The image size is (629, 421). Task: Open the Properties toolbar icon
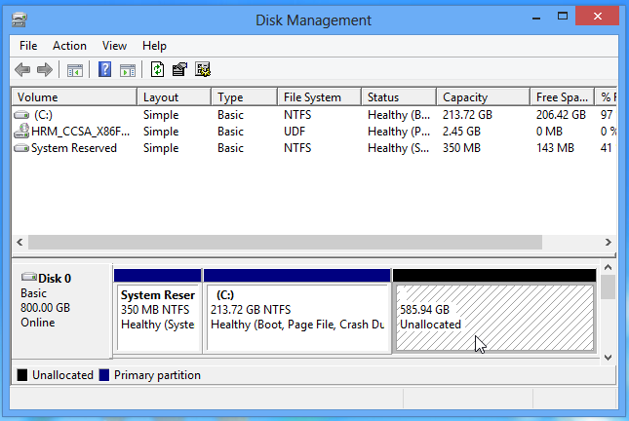[x=180, y=69]
